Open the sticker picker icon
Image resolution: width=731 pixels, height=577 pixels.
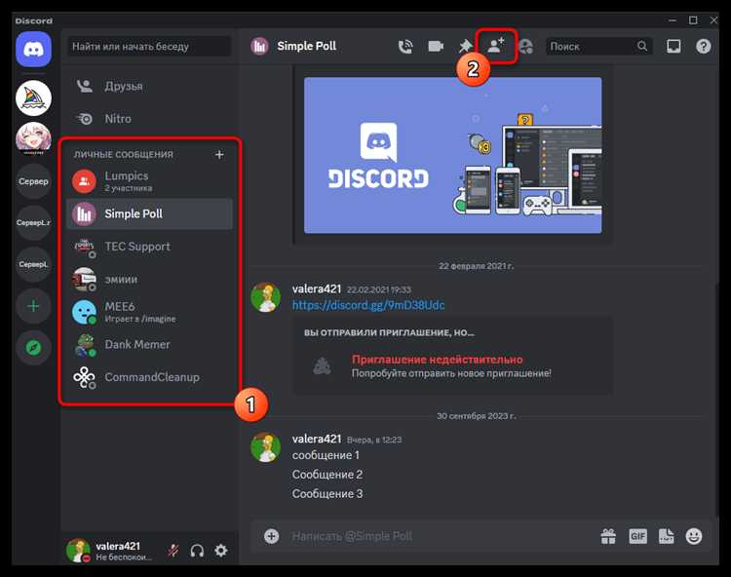(667, 536)
